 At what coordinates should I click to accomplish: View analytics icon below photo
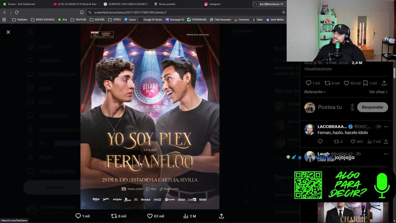point(186,216)
